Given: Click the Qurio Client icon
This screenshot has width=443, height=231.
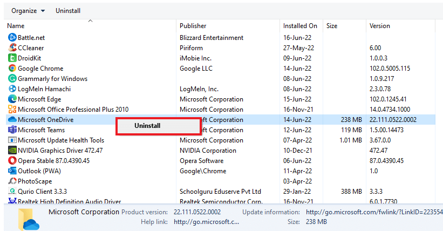Looking at the screenshot, I should (12, 192).
